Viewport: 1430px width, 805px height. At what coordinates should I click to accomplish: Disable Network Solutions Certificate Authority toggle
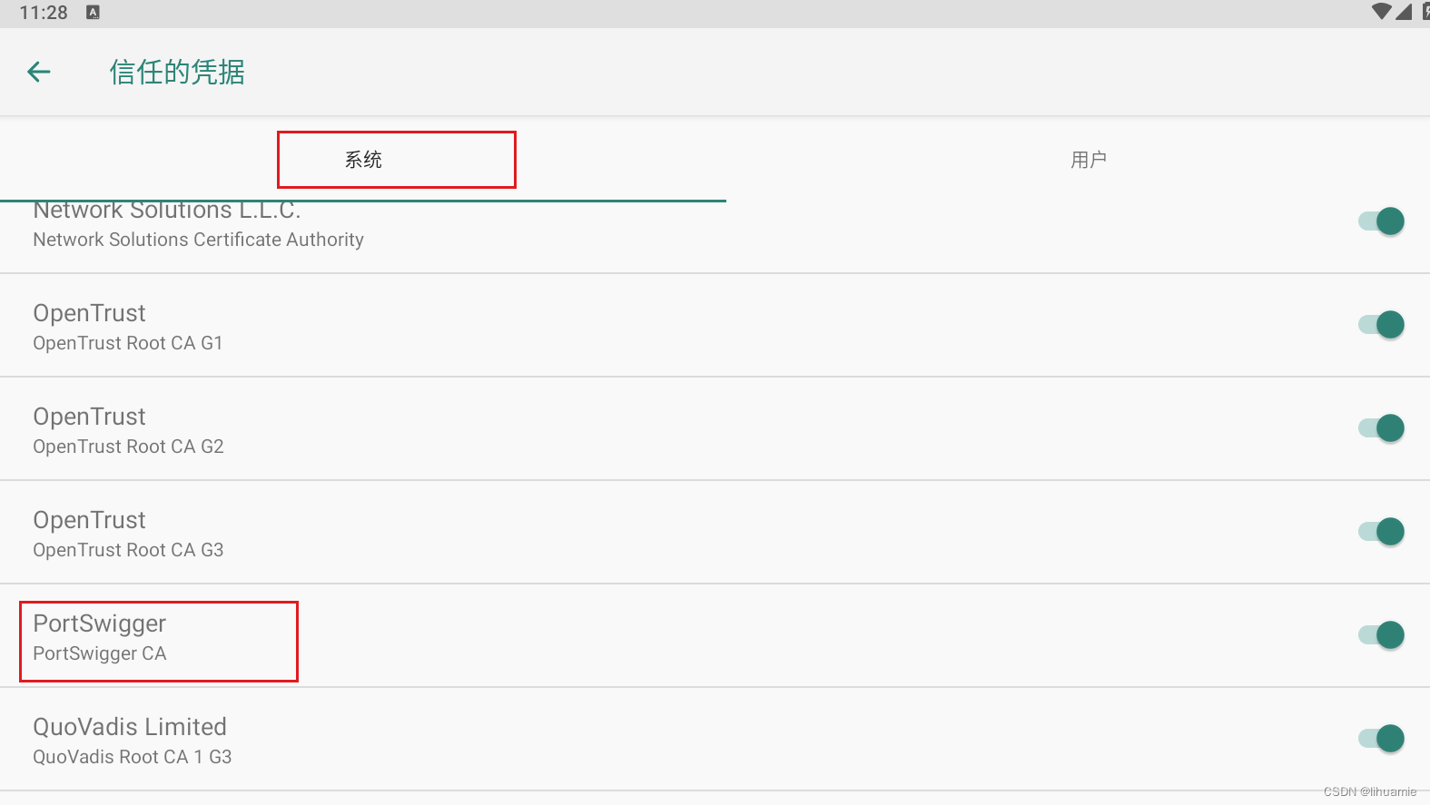pos(1381,221)
